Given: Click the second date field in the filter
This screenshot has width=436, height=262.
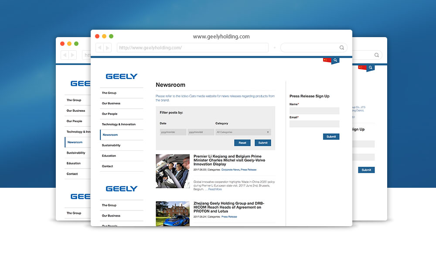Looking at the screenshot, I should click(x=201, y=132).
